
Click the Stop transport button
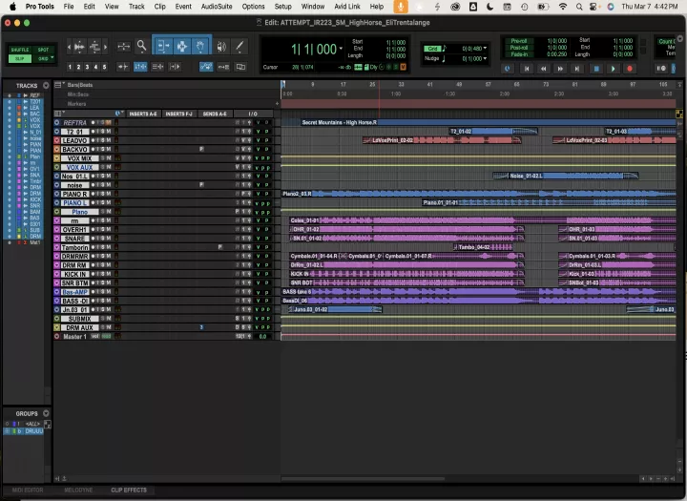[x=595, y=69]
